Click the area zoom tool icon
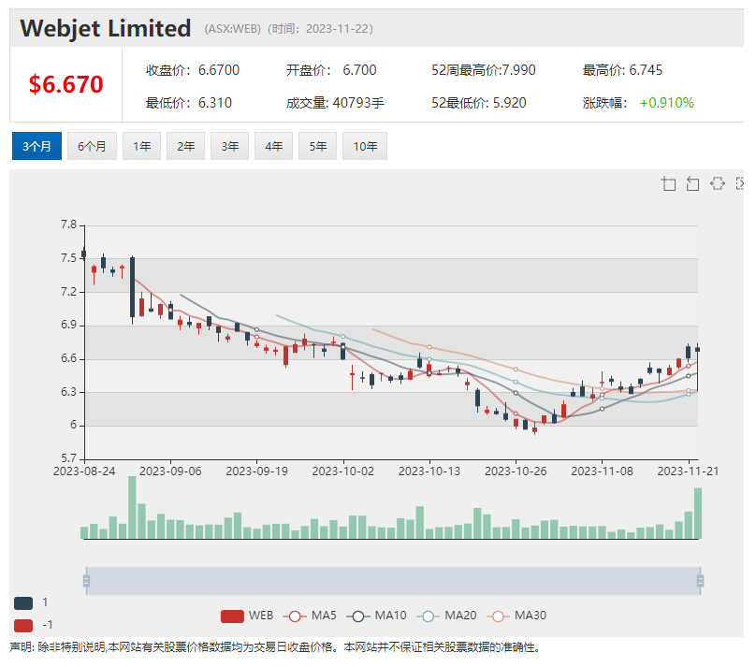756x667 pixels. pos(668,183)
